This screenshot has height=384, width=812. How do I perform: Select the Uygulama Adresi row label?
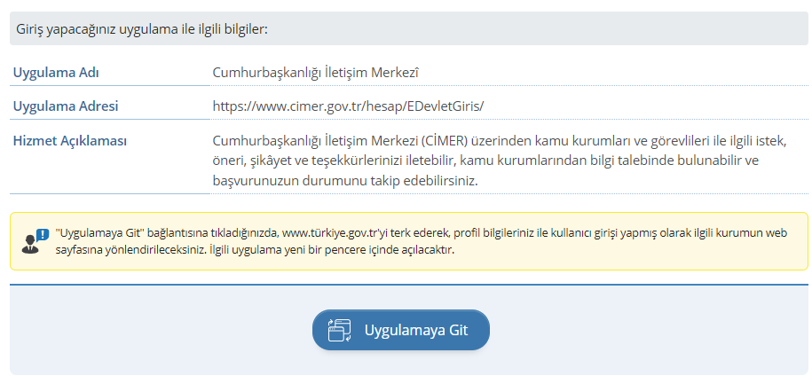pyautogui.click(x=65, y=106)
